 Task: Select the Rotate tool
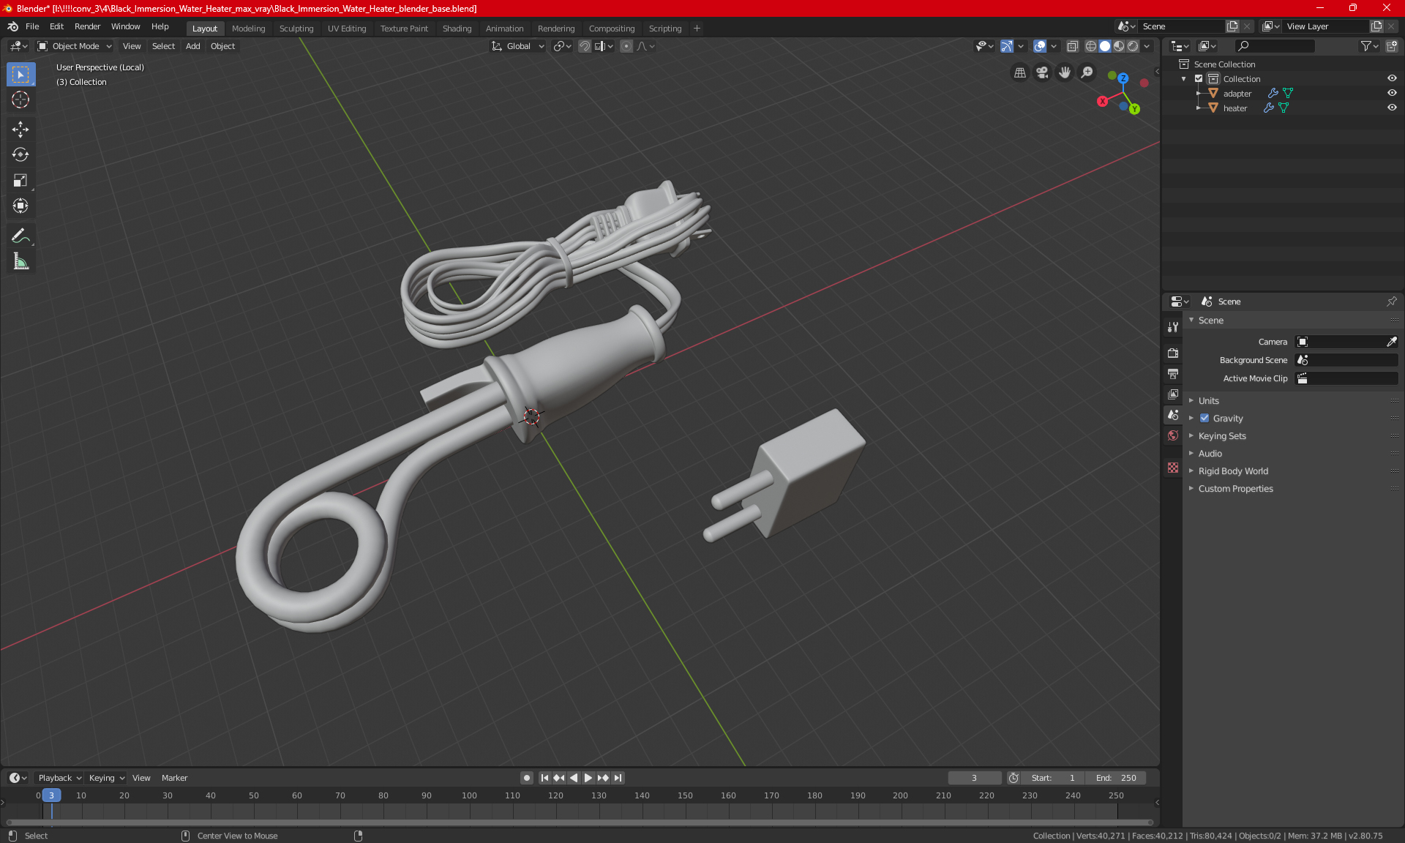click(x=20, y=154)
